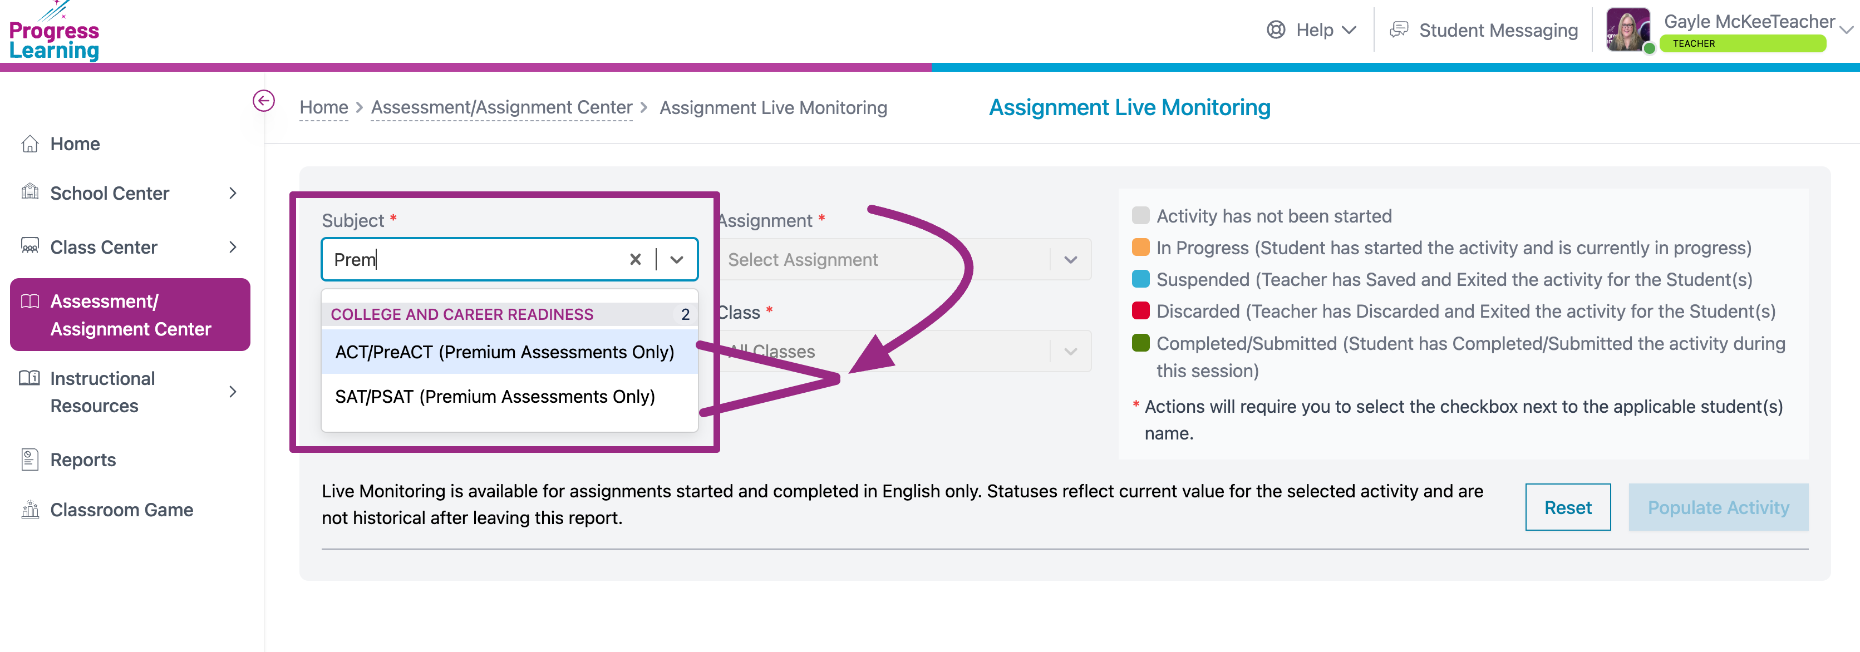Click the Help button label
Screen dimensions: 1860x652
pyautogui.click(x=1314, y=31)
